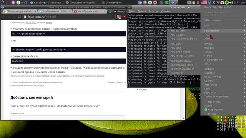Open Параметры in the radio menu
The width and height of the screenshot is (246, 138).
pos(223,102)
